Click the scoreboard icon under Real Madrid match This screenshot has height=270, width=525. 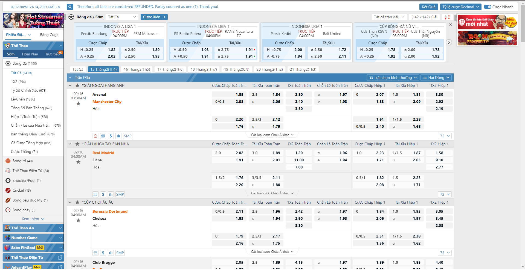95,194
